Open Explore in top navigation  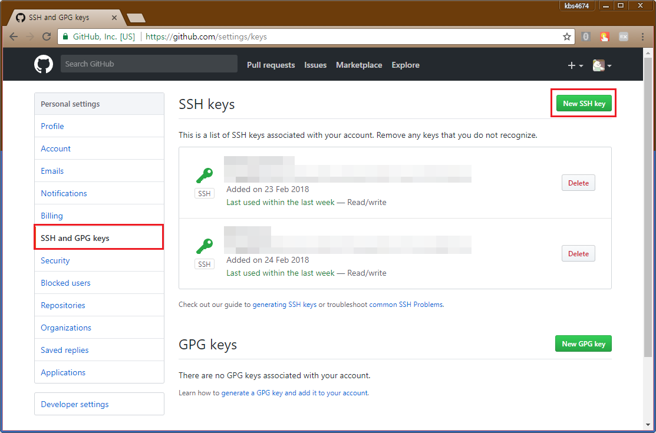tap(406, 65)
